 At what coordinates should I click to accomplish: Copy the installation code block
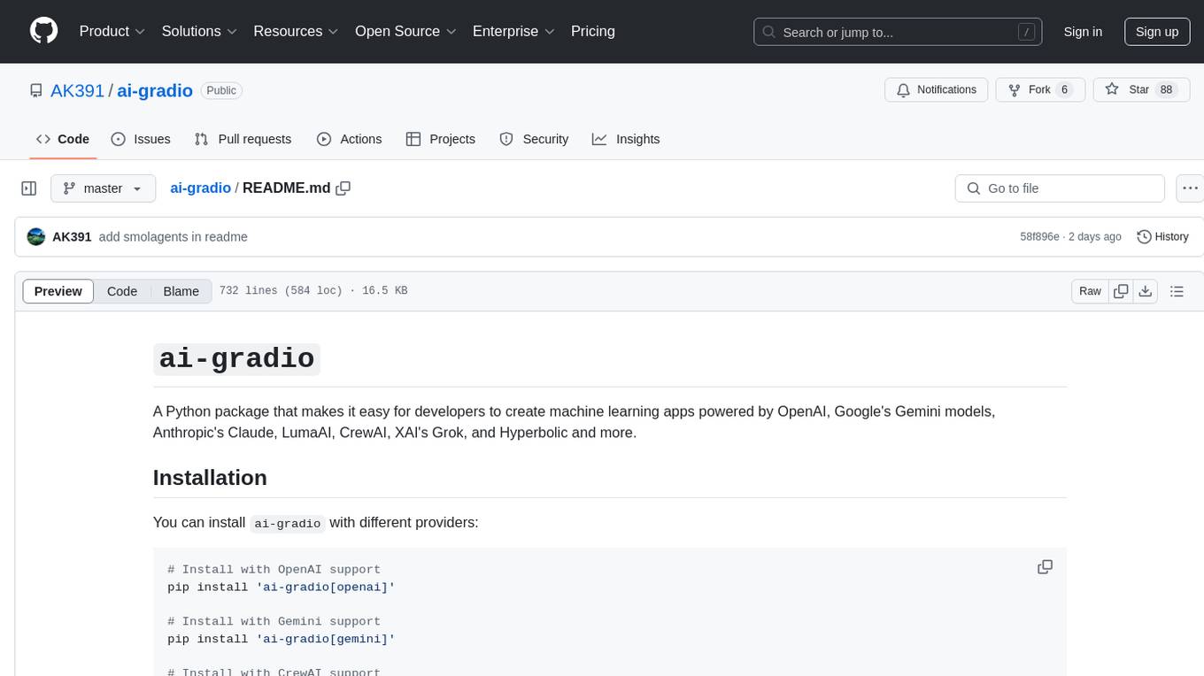1045,567
